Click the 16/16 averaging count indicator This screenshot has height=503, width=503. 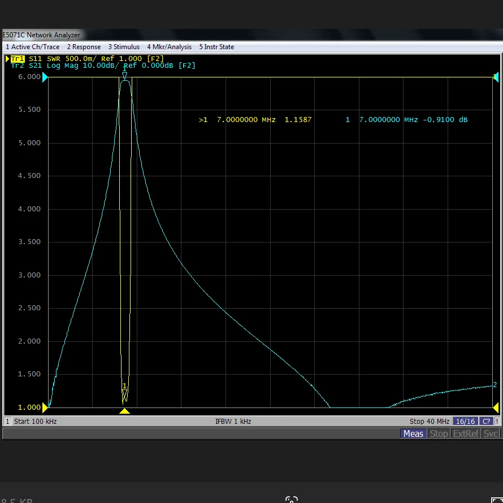465,422
